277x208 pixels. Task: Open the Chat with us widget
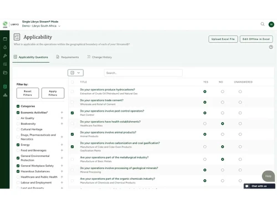(x=259, y=186)
